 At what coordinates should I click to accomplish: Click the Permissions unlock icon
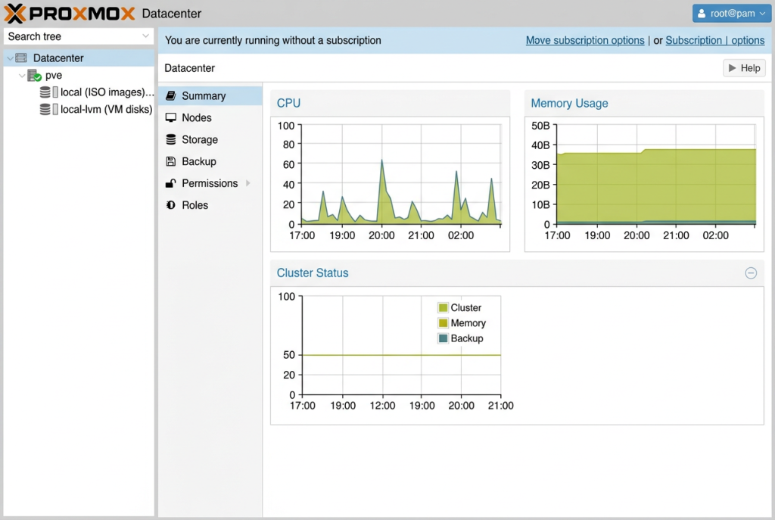pos(171,183)
